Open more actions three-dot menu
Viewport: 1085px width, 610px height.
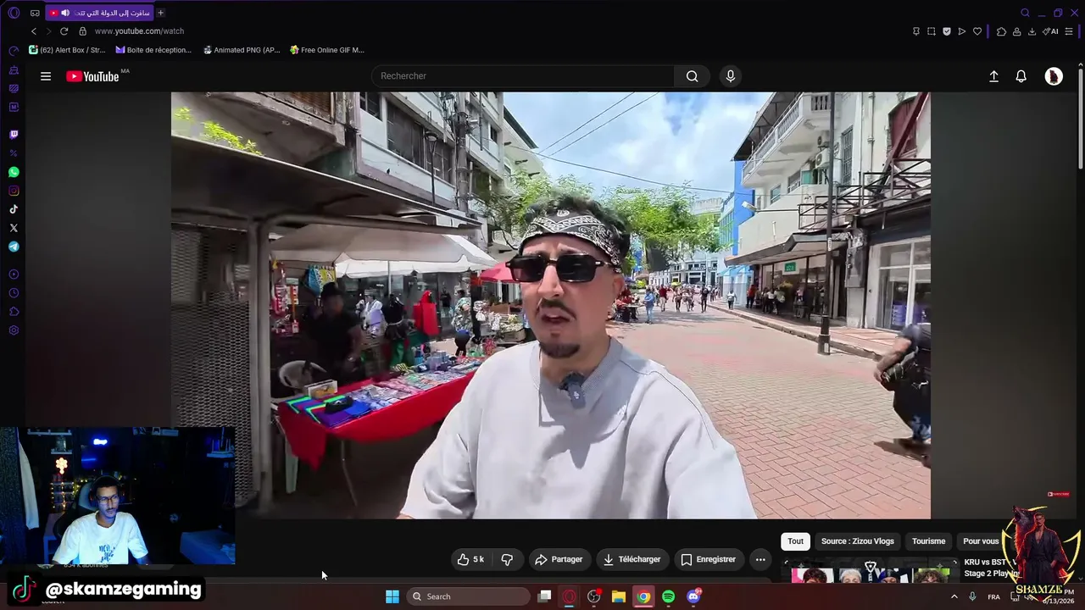click(x=760, y=559)
